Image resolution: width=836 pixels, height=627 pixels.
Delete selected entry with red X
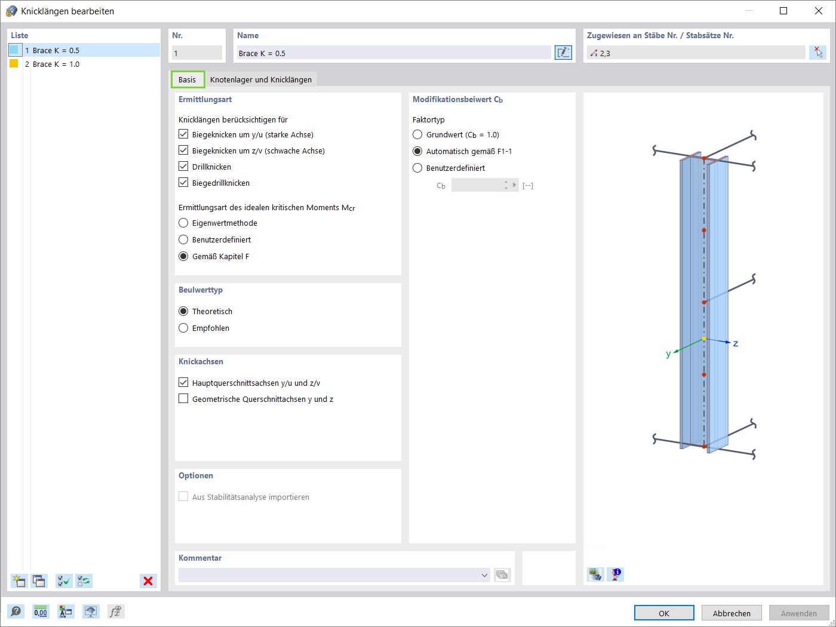(148, 581)
